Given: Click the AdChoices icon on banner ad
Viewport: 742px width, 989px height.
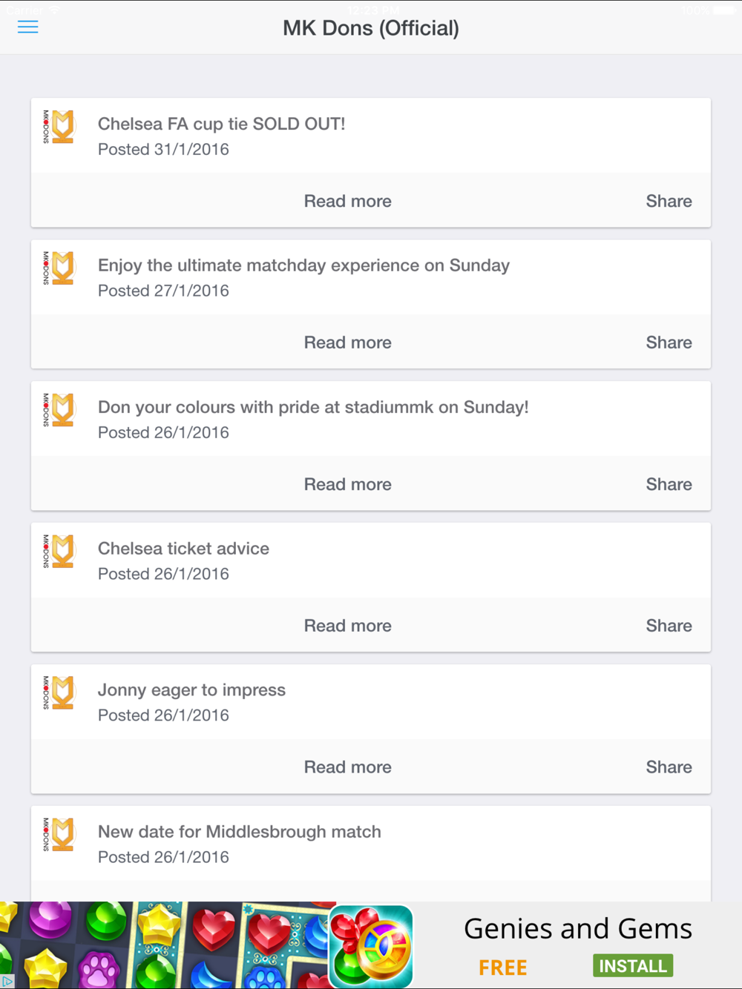Looking at the screenshot, I should 7,982.
